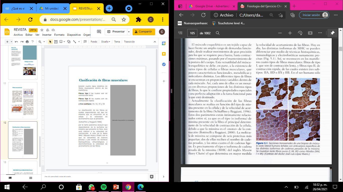The height and width of the screenshot is (192, 343).
Task: Click the redo arrow in Slides toolbar
Action: 22,42
